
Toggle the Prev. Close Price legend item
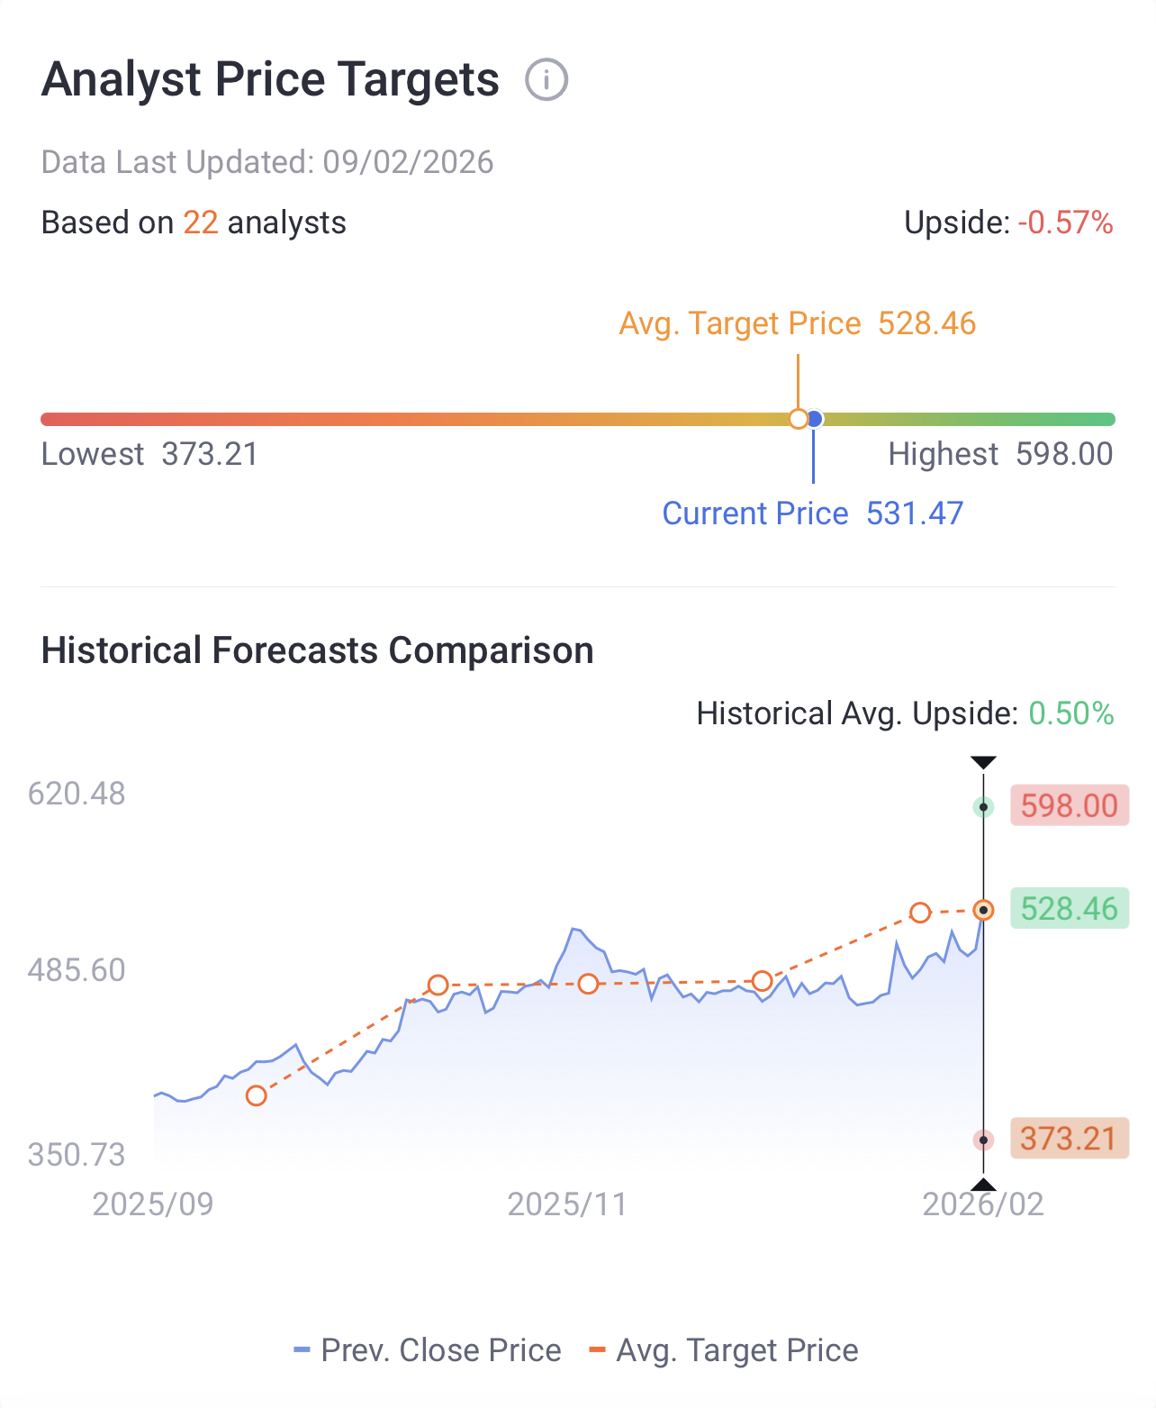coord(428,1350)
